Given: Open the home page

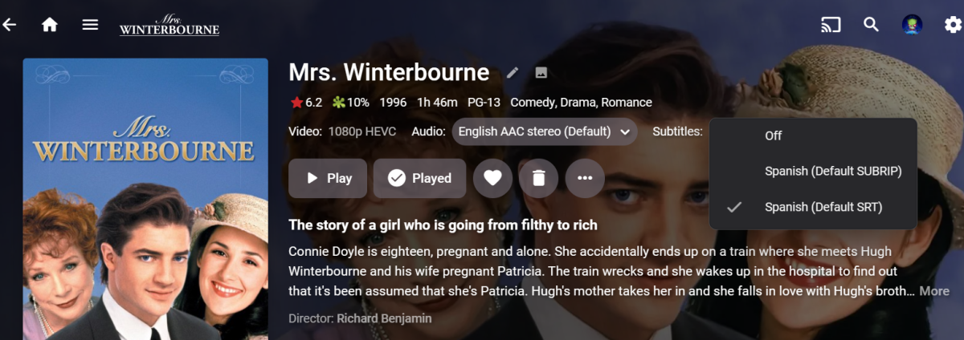Looking at the screenshot, I should pos(50,24).
